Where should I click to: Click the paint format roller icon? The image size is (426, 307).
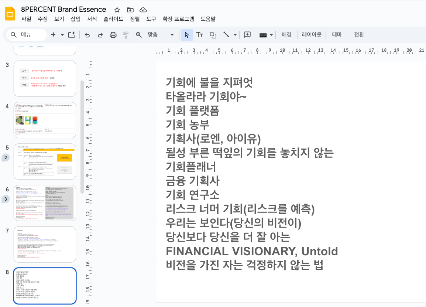126,35
